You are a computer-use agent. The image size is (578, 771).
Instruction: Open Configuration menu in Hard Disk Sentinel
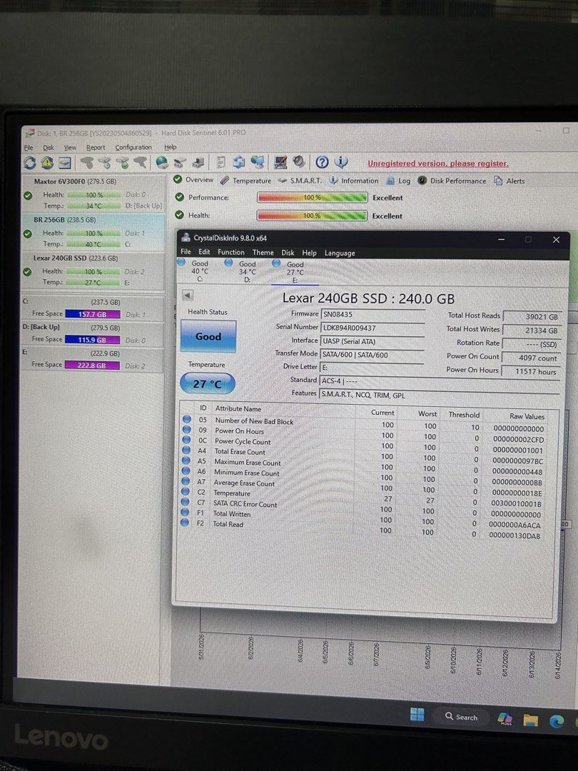pyautogui.click(x=133, y=147)
